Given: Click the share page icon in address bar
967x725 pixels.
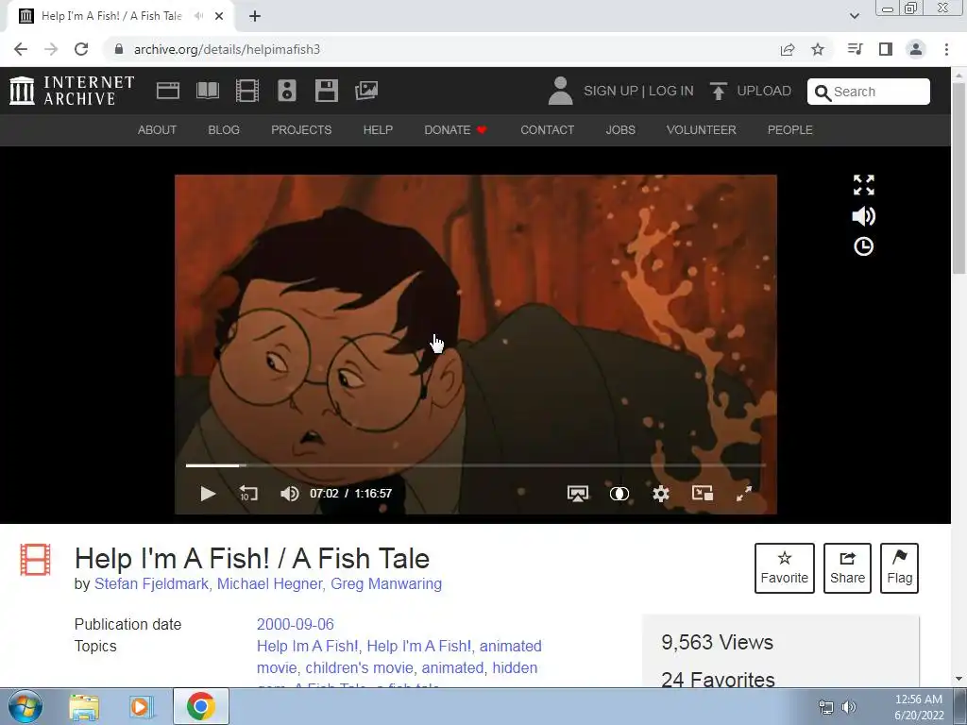Looking at the screenshot, I should (x=788, y=49).
